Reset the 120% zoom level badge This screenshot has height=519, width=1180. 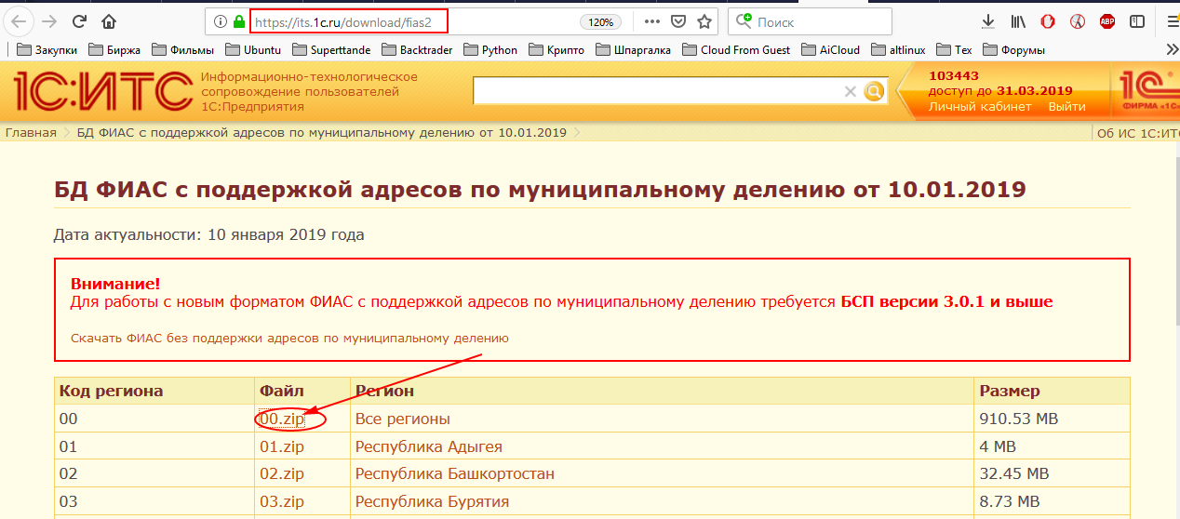click(600, 21)
